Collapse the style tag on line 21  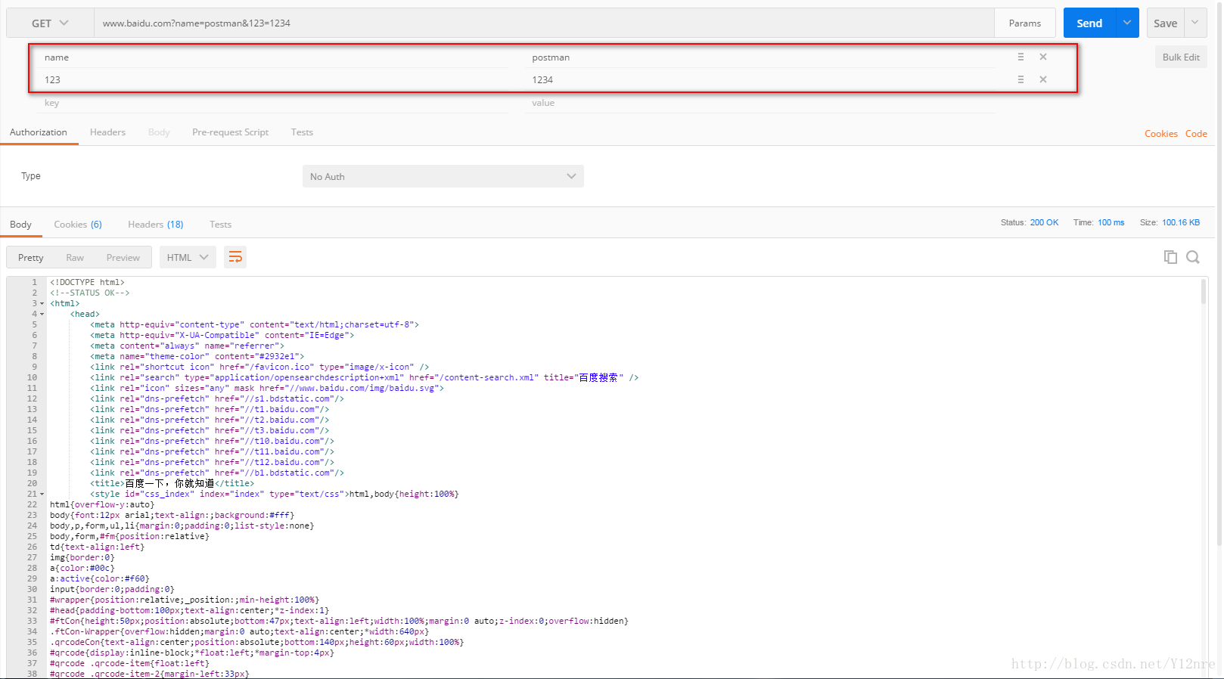[42, 495]
